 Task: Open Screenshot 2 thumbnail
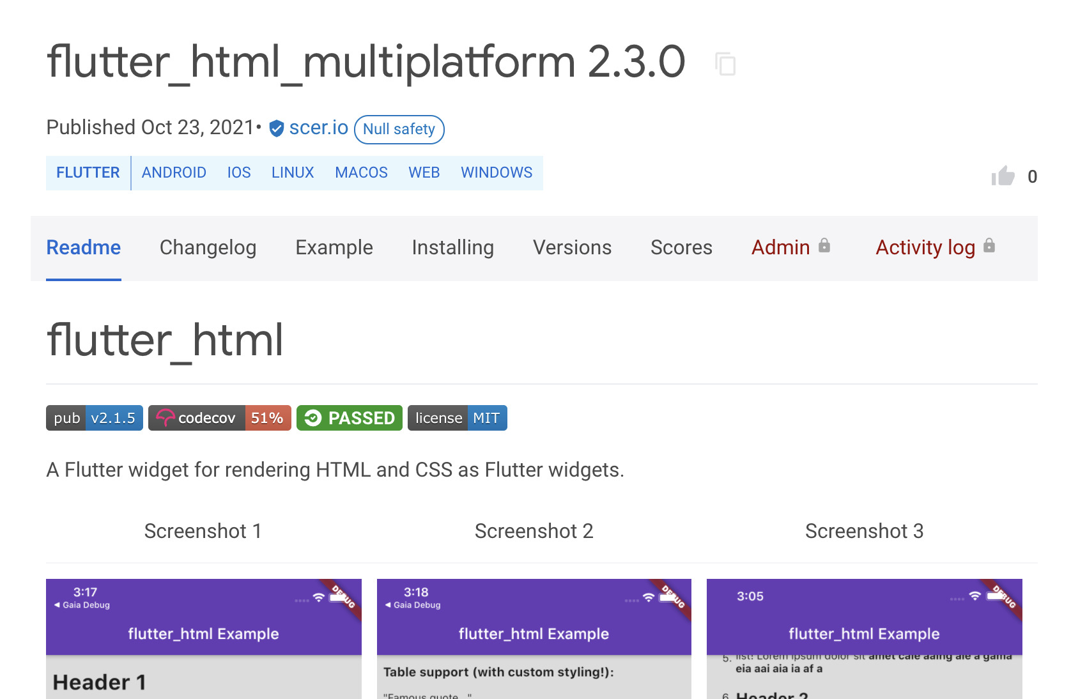534,638
